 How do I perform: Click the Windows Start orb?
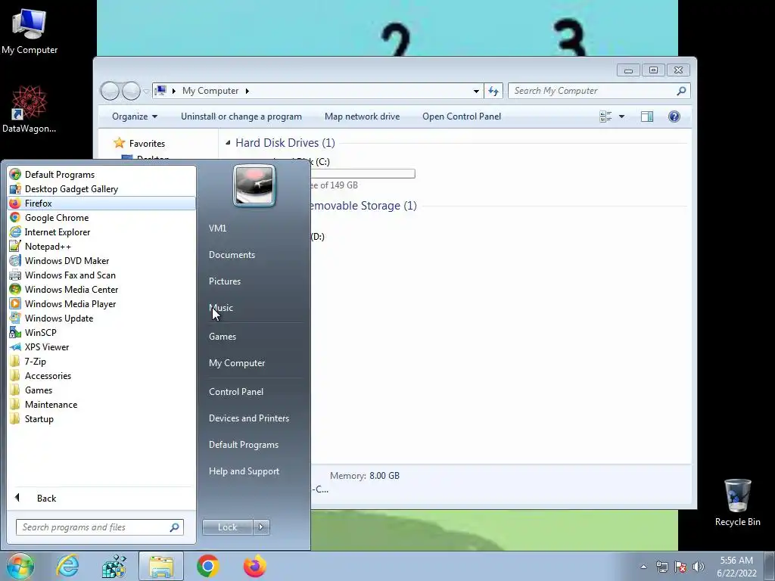pos(20,566)
